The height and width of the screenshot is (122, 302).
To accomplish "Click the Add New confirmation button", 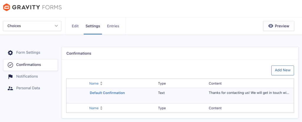I will [x=283, y=70].
